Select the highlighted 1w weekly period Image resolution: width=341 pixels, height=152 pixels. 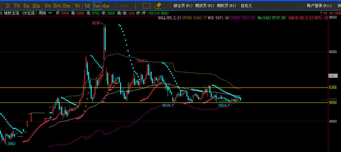coord(97,6)
